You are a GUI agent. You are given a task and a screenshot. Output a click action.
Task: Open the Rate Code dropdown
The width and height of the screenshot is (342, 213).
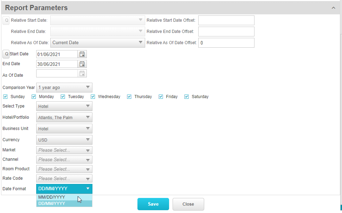(x=64, y=178)
